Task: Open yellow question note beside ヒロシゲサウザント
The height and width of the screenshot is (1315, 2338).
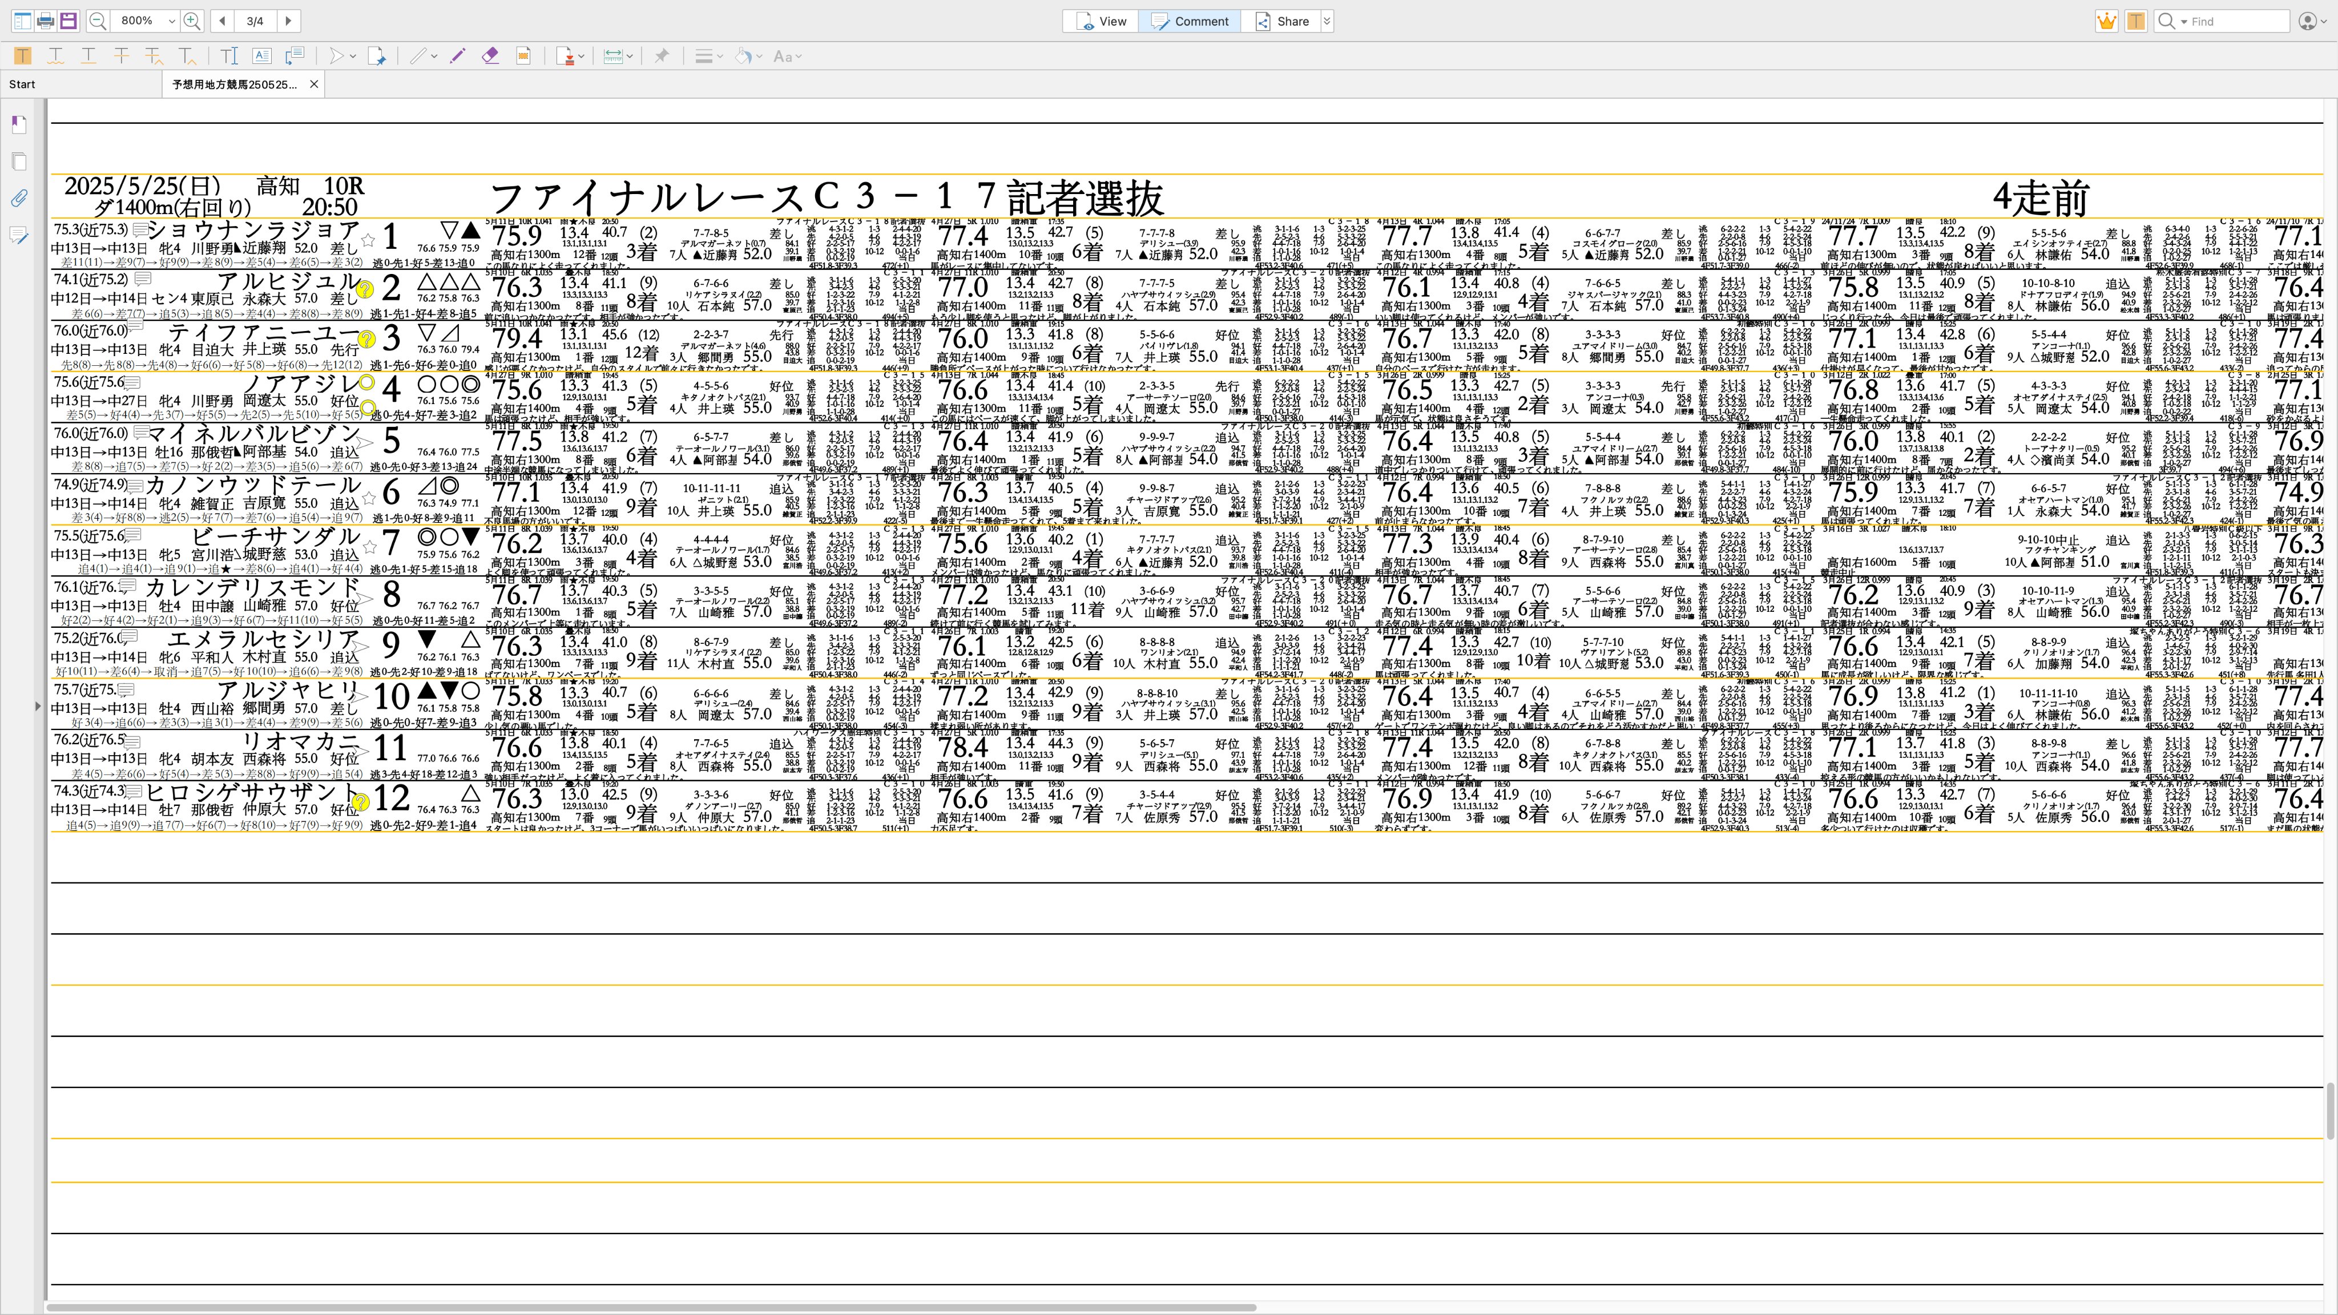Action: point(360,801)
